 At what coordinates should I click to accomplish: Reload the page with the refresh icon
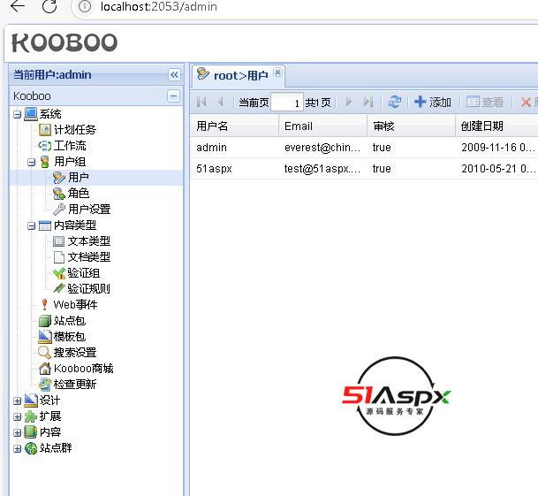[x=49, y=6]
